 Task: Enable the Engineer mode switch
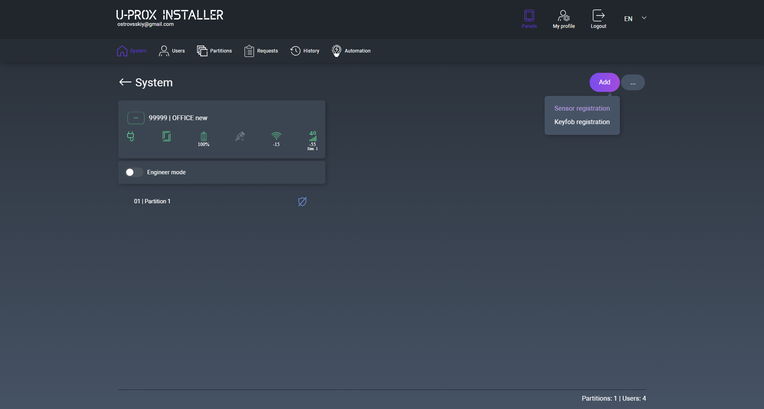[134, 172]
